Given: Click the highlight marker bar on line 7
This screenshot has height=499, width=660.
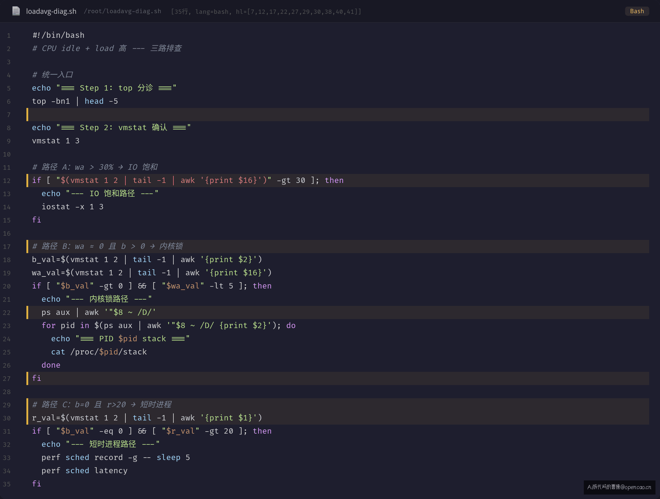Looking at the screenshot, I should pos(27,115).
